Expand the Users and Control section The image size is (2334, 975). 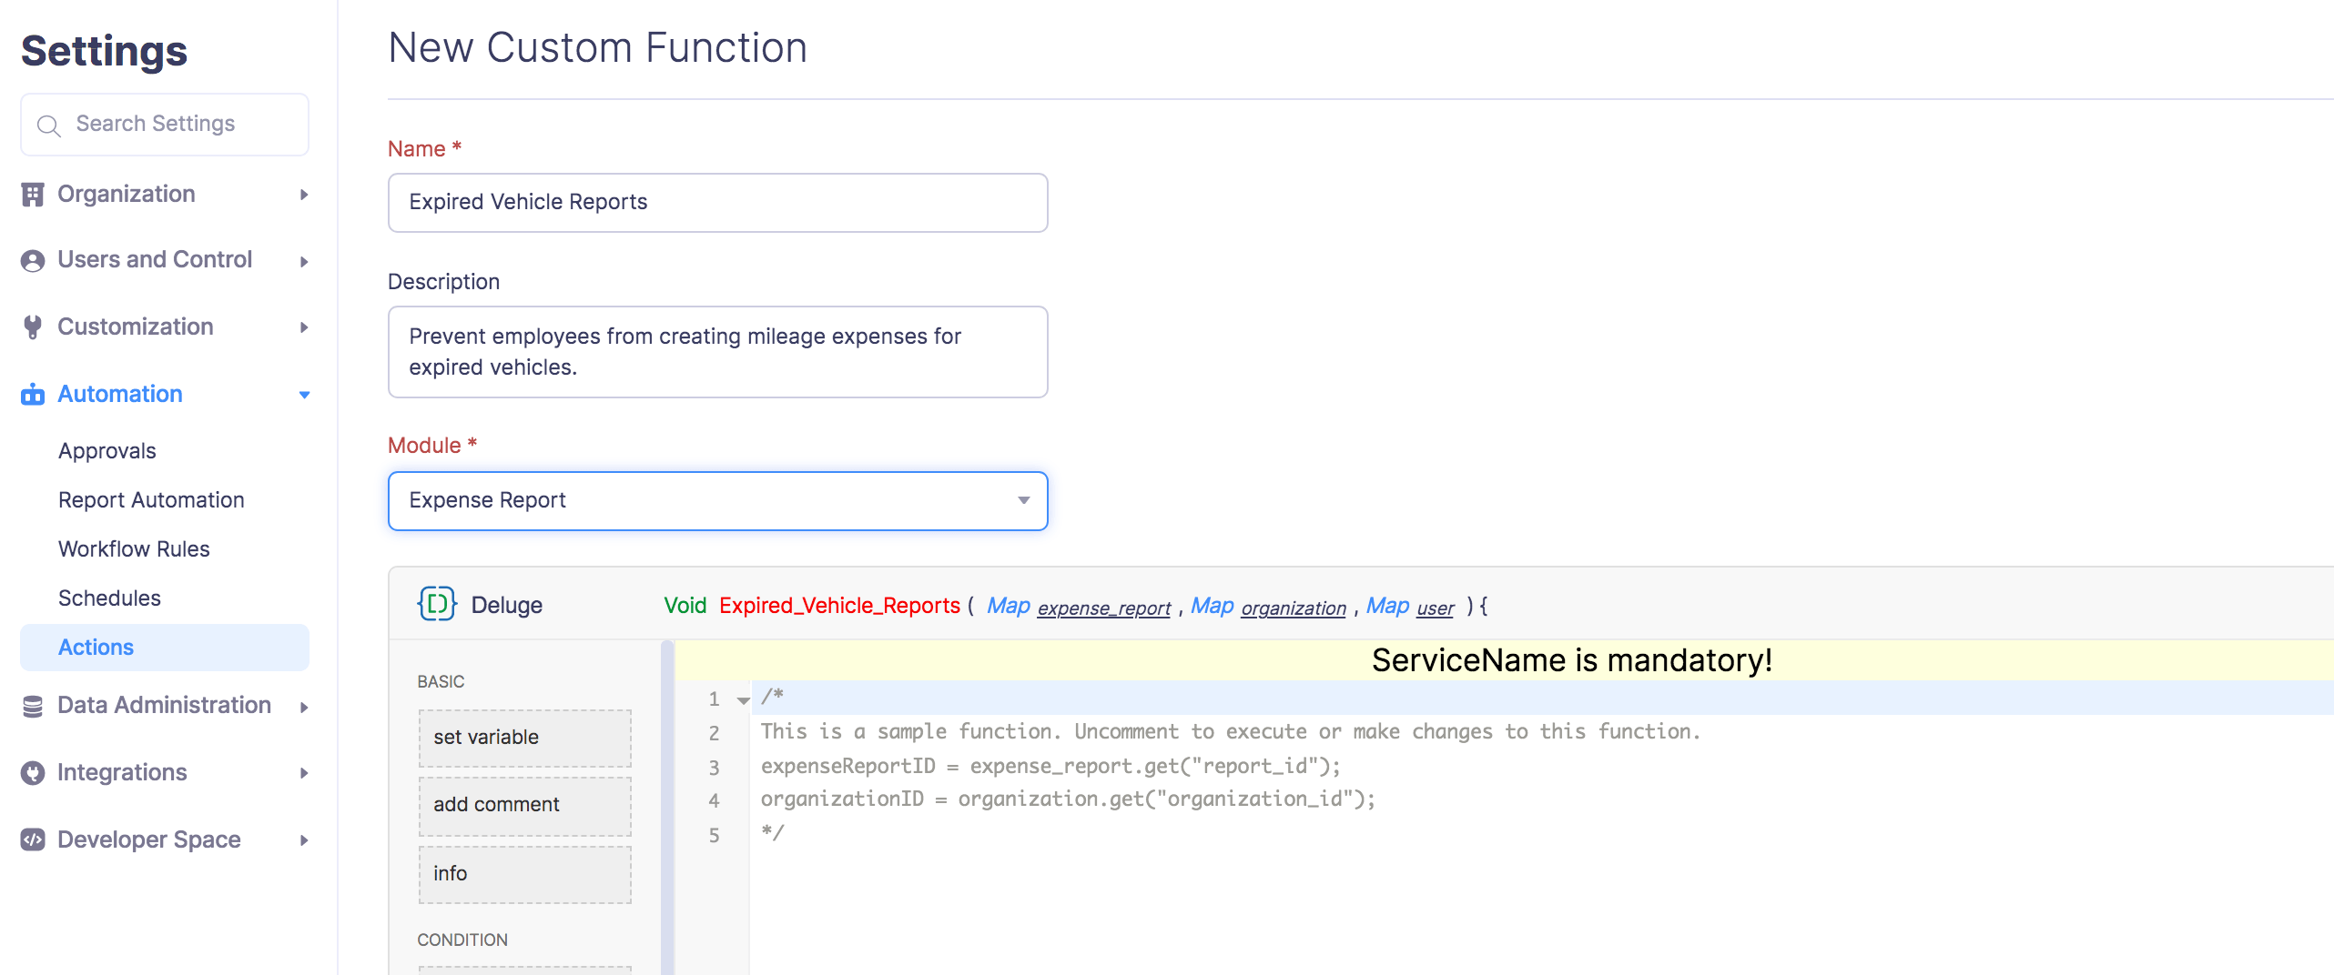[x=304, y=260]
